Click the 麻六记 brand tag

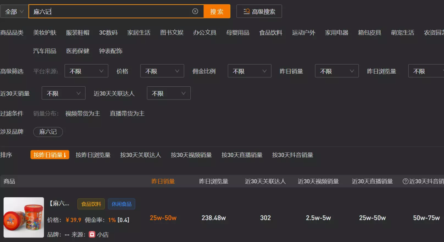(48, 132)
